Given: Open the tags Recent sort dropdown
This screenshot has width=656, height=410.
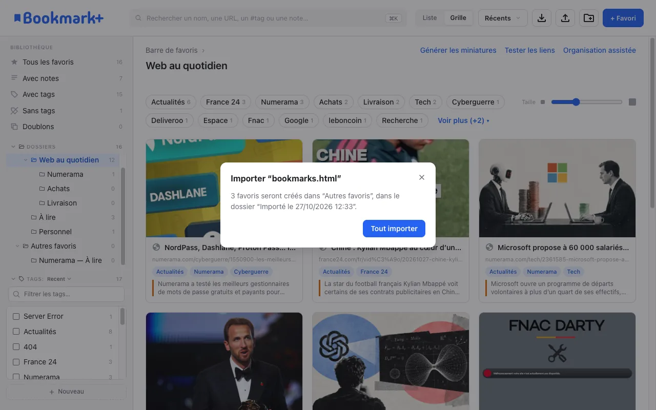Looking at the screenshot, I should point(59,279).
